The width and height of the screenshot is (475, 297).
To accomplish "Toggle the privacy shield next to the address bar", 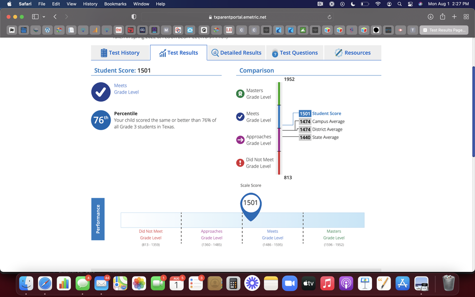I will 133,16.
